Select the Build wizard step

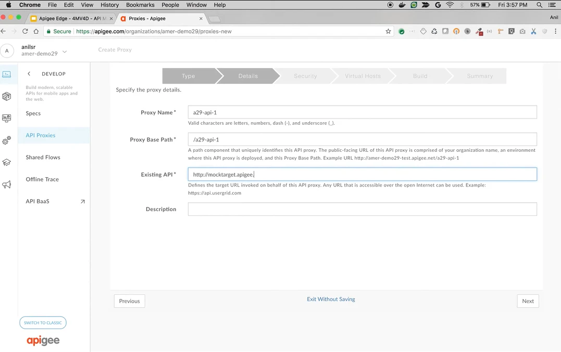click(420, 76)
